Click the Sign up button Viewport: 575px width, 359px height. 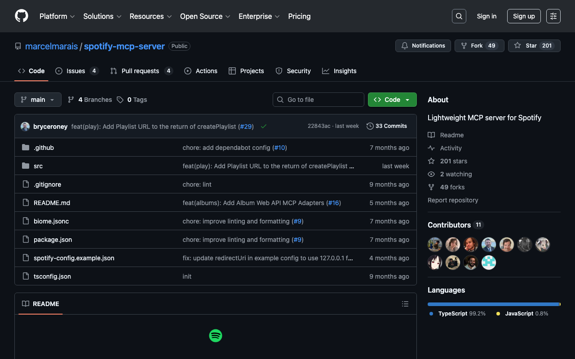523,16
